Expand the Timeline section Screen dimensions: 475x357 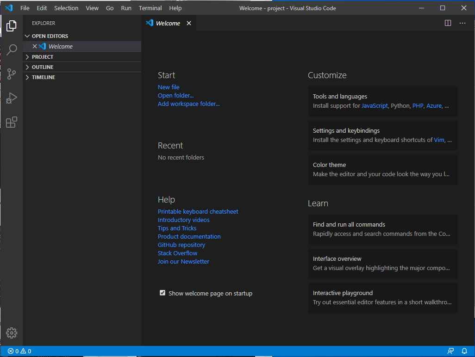click(x=82, y=77)
